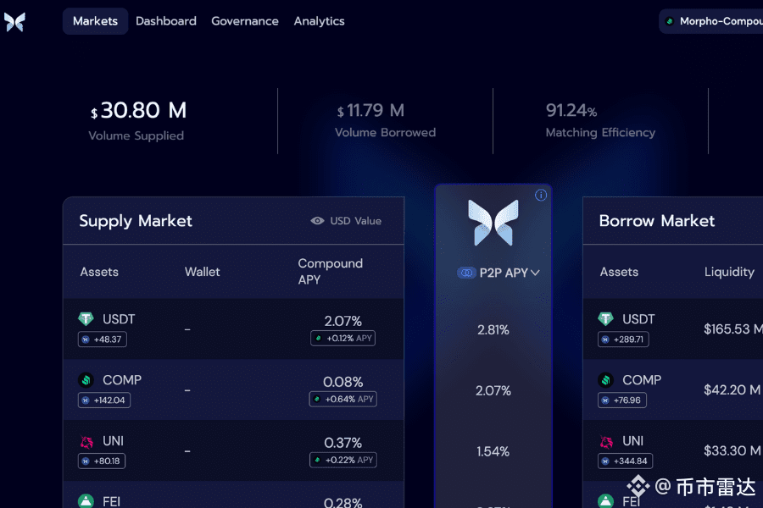Click the 1.54% P2P APY value
This screenshot has height=508, width=763.
pos(493,451)
